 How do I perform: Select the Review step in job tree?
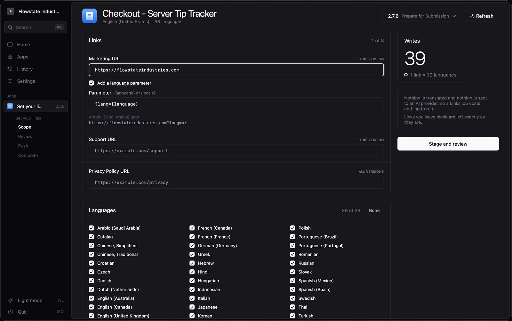(x=25, y=136)
